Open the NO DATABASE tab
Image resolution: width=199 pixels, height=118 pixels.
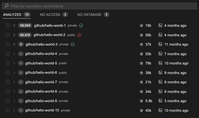point(93,14)
